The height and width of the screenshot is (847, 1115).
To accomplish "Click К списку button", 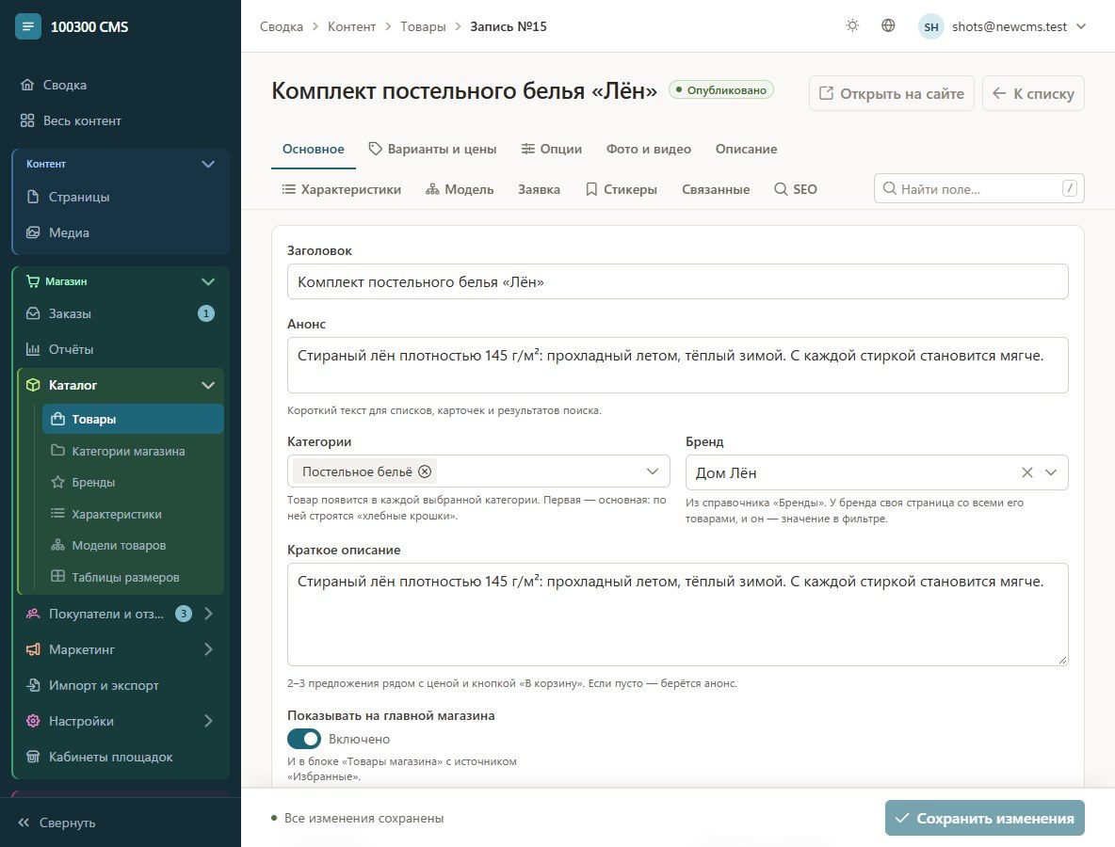I will pos(1033,93).
